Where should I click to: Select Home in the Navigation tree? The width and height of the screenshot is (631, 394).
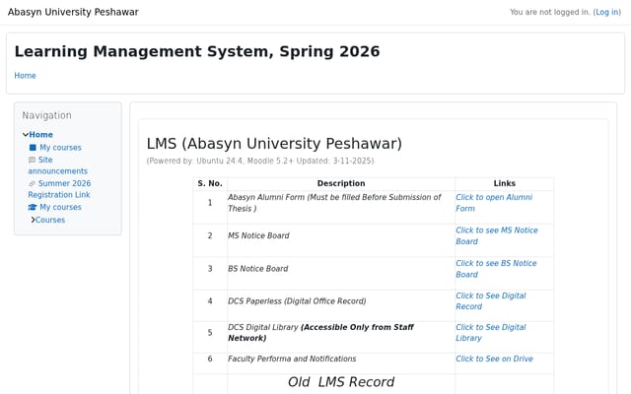(40, 135)
